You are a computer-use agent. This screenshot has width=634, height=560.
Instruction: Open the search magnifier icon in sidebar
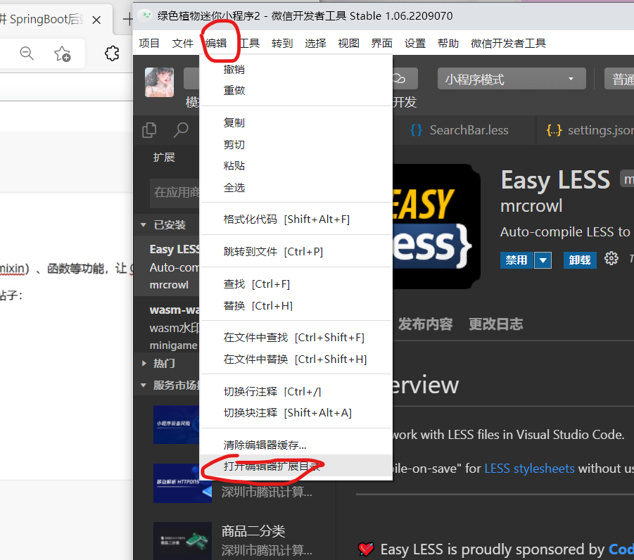click(181, 130)
